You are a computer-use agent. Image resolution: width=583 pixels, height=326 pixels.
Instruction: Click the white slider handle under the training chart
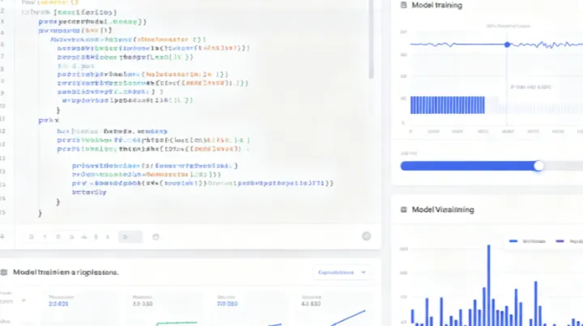pyautogui.click(x=538, y=166)
